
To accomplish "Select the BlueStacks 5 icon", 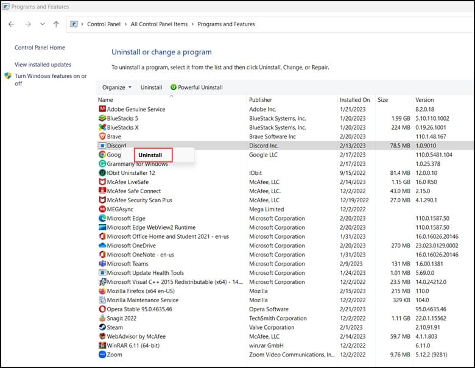I will [102, 118].
